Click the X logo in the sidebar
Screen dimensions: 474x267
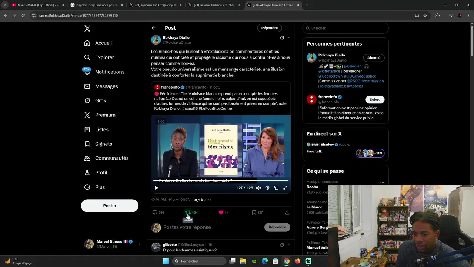[x=87, y=29]
